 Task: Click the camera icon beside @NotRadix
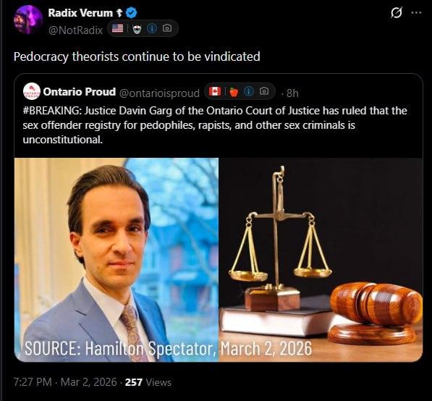[x=167, y=28]
